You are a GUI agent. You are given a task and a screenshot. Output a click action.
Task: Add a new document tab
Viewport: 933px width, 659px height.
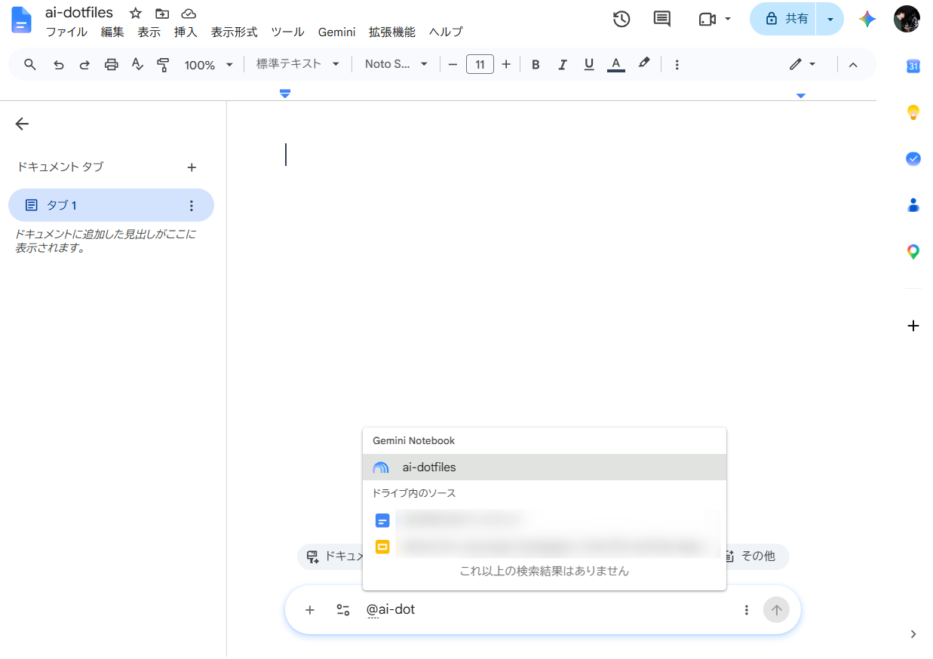(x=192, y=167)
